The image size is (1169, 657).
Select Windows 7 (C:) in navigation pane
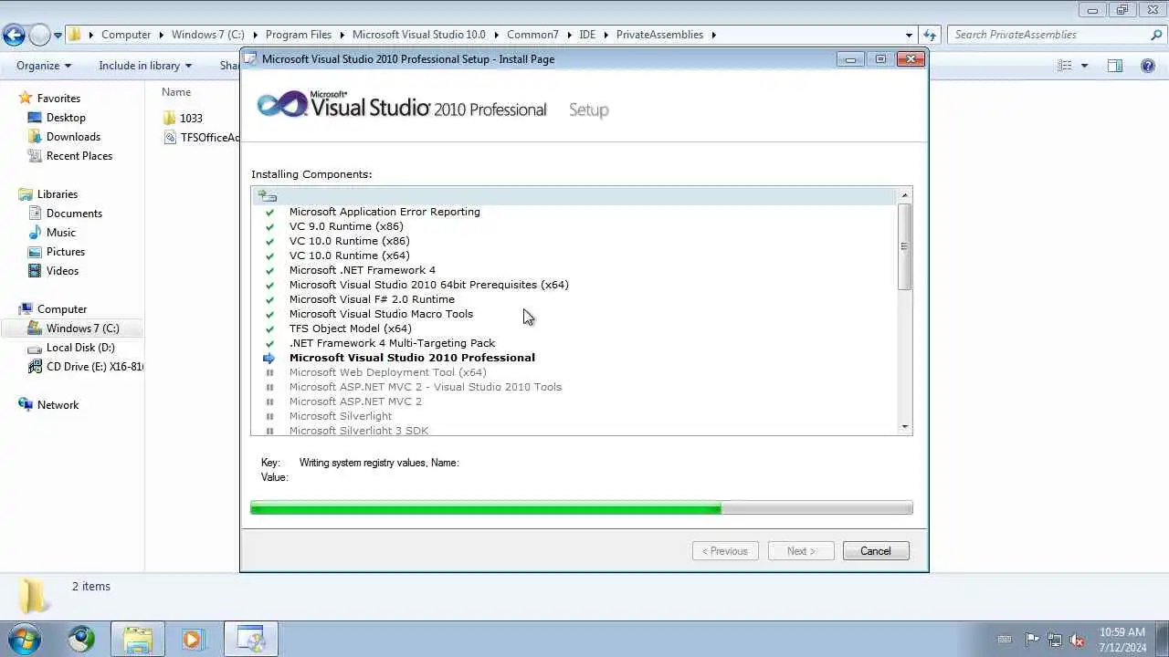click(x=73, y=328)
